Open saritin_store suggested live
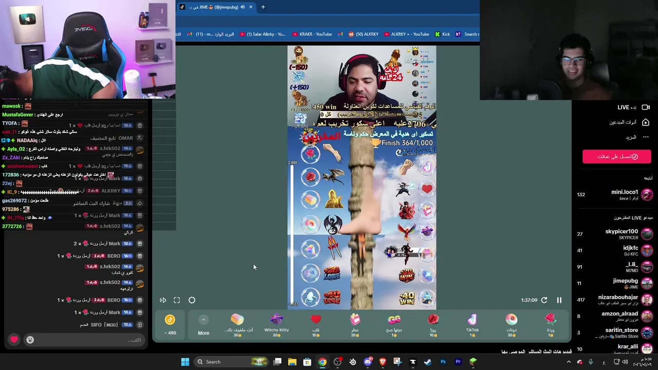The height and width of the screenshot is (370, 658). (614, 332)
